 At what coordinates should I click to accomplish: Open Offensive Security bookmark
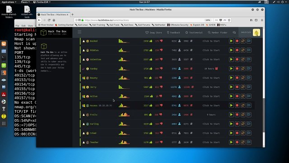click(x=178, y=25)
